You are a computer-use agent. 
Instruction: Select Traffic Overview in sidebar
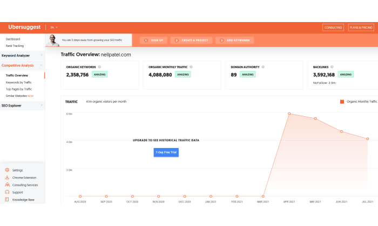coord(17,75)
